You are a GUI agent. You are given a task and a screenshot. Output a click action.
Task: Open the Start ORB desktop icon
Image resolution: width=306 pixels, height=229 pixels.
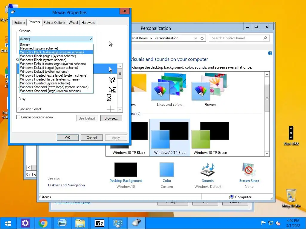[291, 136]
